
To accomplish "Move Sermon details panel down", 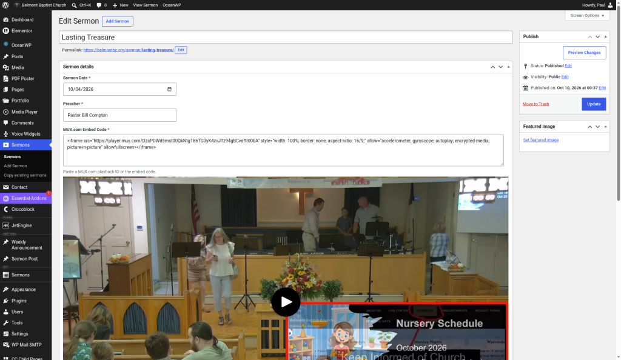I will (x=500, y=67).
